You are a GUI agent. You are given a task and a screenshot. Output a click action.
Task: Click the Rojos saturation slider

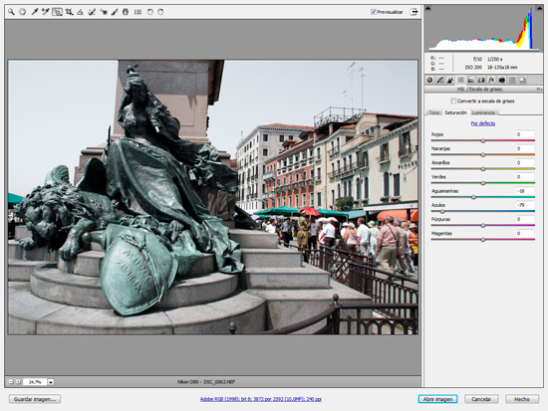(483, 140)
